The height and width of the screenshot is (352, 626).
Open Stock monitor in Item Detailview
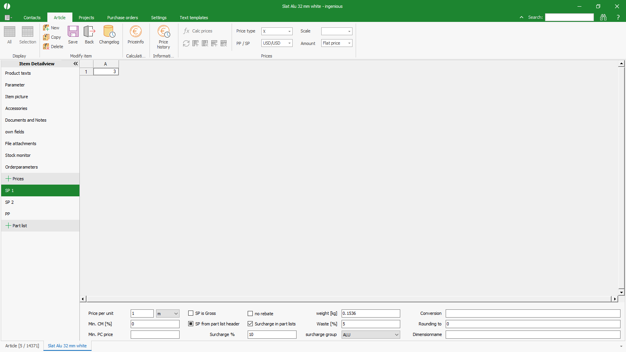pyautogui.click(x=18, y=155)
